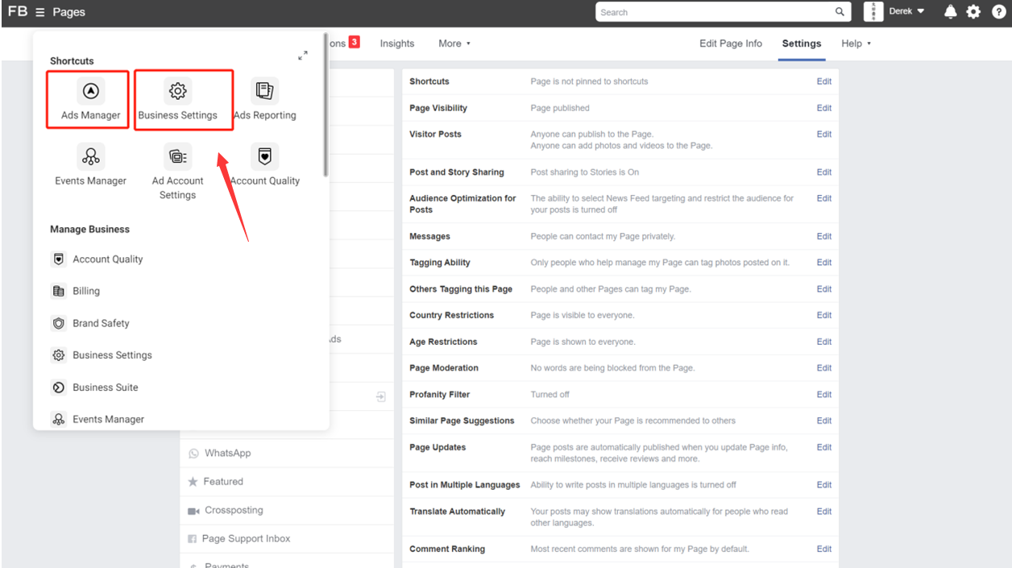Viewport: 1012px width, 568px height.
Task: Open Business Settings shortcut icon
Action: 177,91
